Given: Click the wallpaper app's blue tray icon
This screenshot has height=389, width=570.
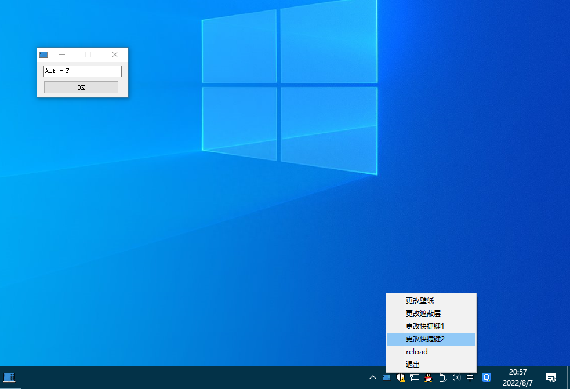Looking at the screenshot, I should tap(387, 378).
